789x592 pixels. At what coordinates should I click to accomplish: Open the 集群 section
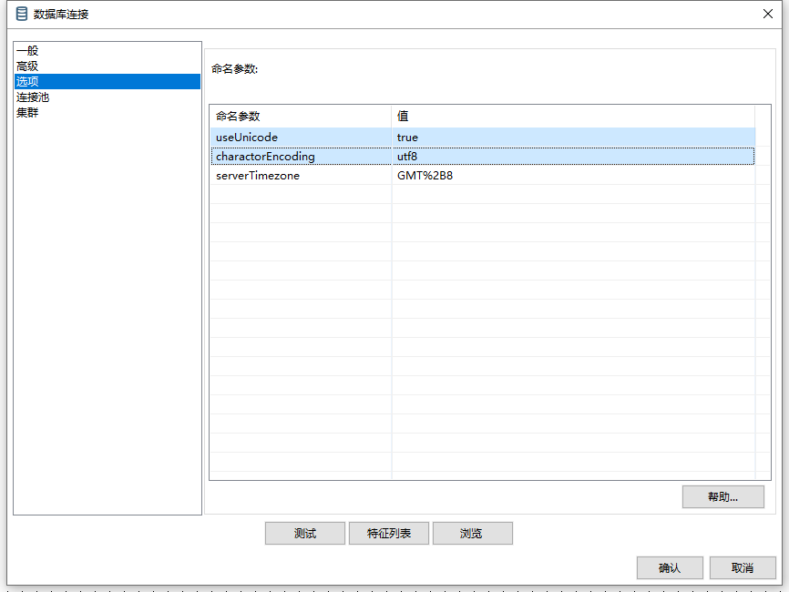click(x=27, y=113)
